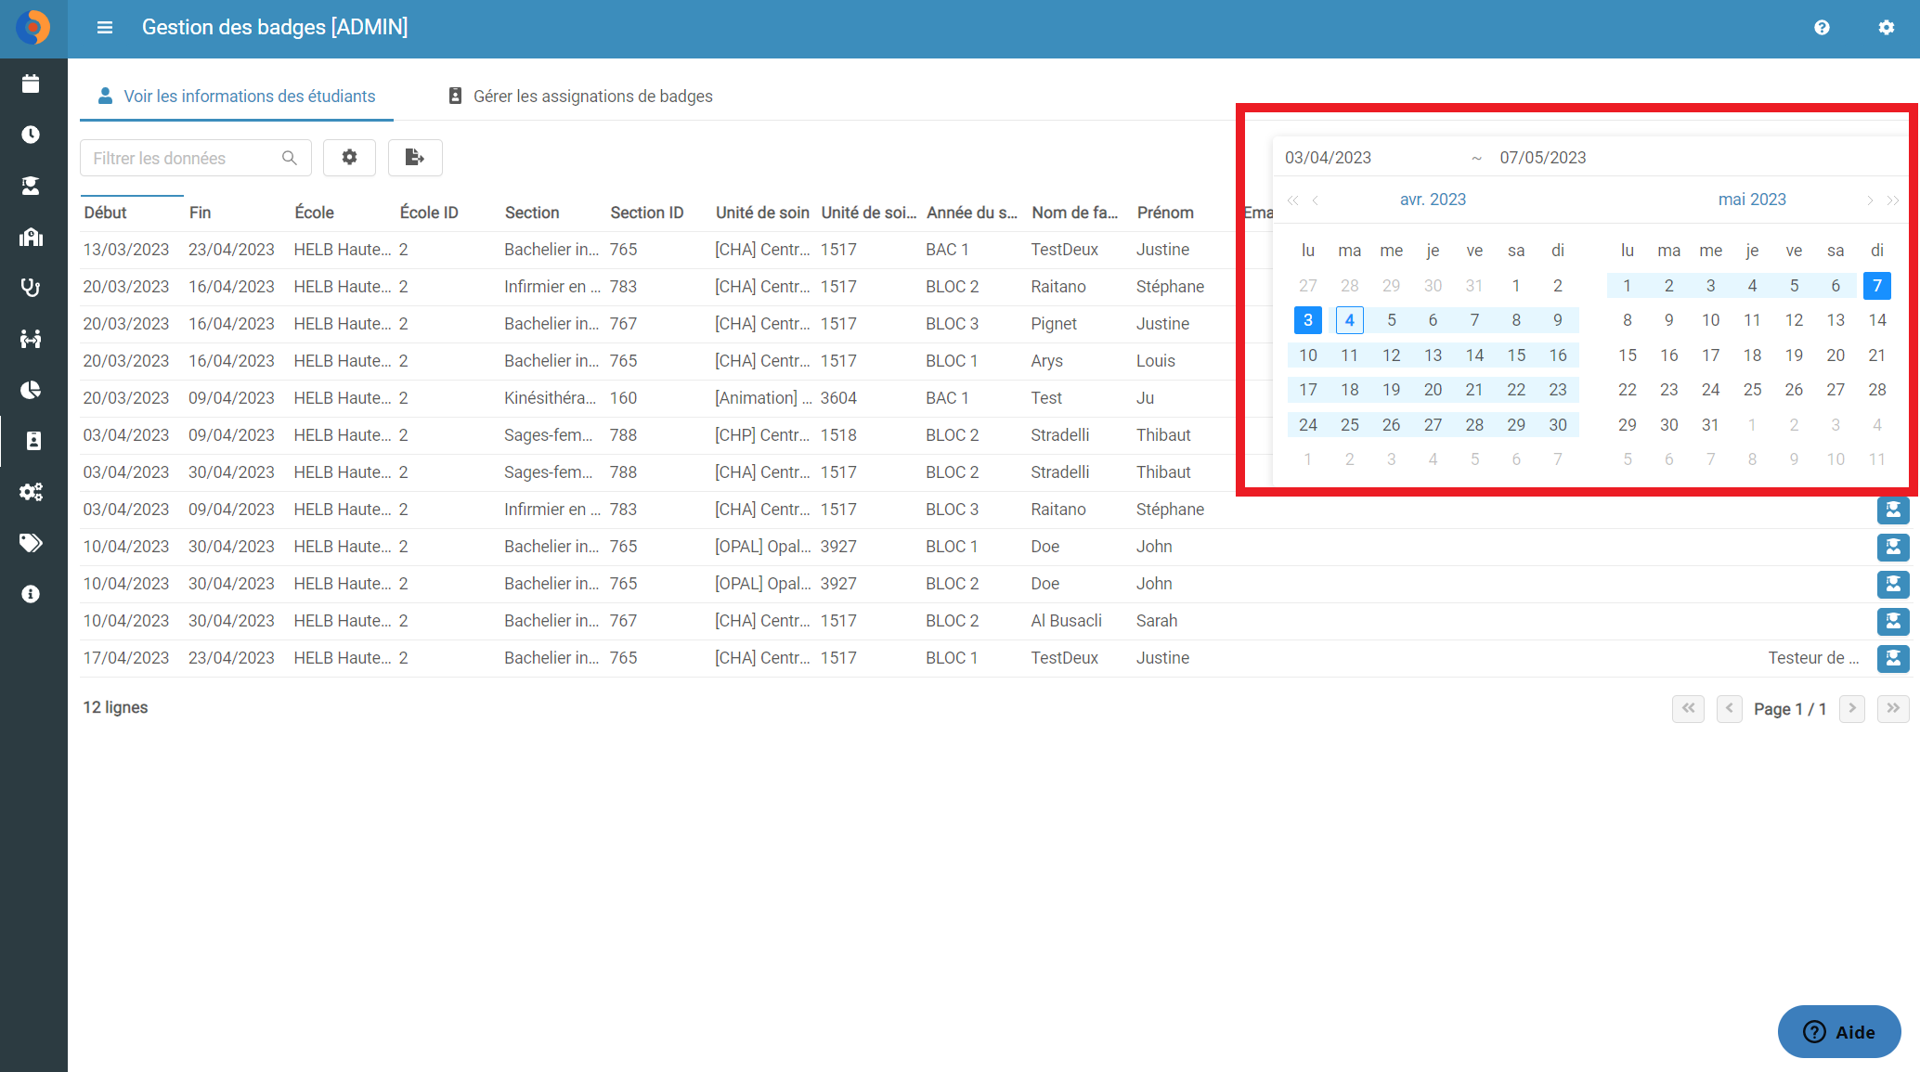The width and height of the screenshot is (1920, 1072).
Task: Sort by Année du s... column header
Action: (972, 213)
